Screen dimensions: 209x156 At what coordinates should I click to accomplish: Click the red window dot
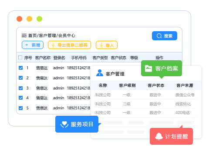[x=19, y=19]
